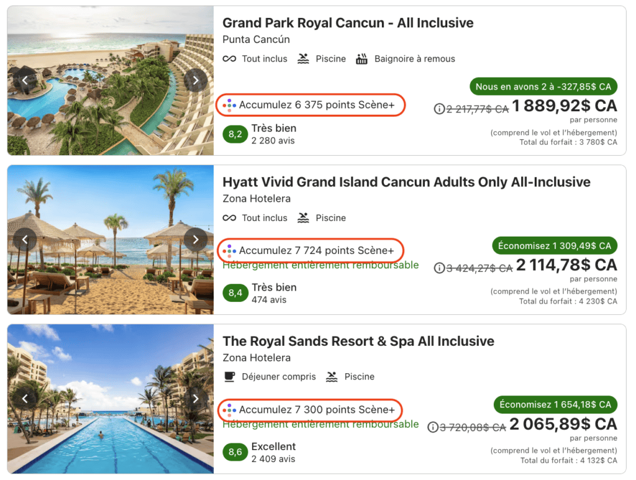Click the 8,6 Excellent rating badge
Viewport: 636px width, 480px height.
235,452
